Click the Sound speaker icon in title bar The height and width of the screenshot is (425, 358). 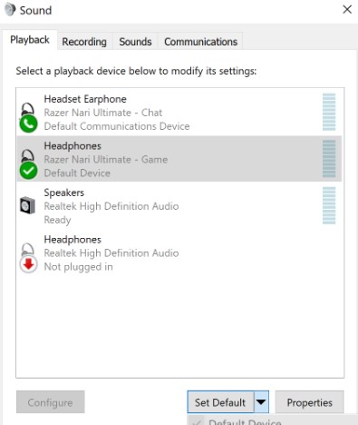click(10, 10)
